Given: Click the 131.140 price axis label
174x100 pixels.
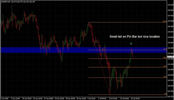Looking at the screenshot, I should [171, 64].
